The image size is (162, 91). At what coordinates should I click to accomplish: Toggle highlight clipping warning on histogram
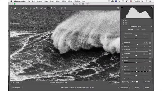pyautogui.click(x=152, y=7)
